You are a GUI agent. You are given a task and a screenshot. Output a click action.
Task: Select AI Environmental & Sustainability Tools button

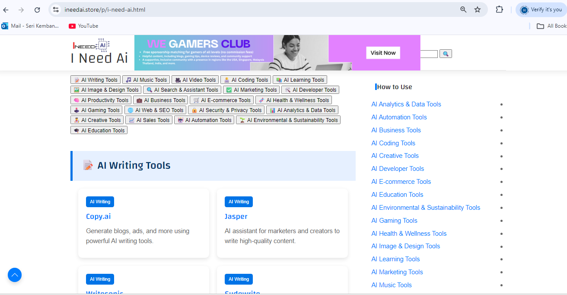pos(288,120)
